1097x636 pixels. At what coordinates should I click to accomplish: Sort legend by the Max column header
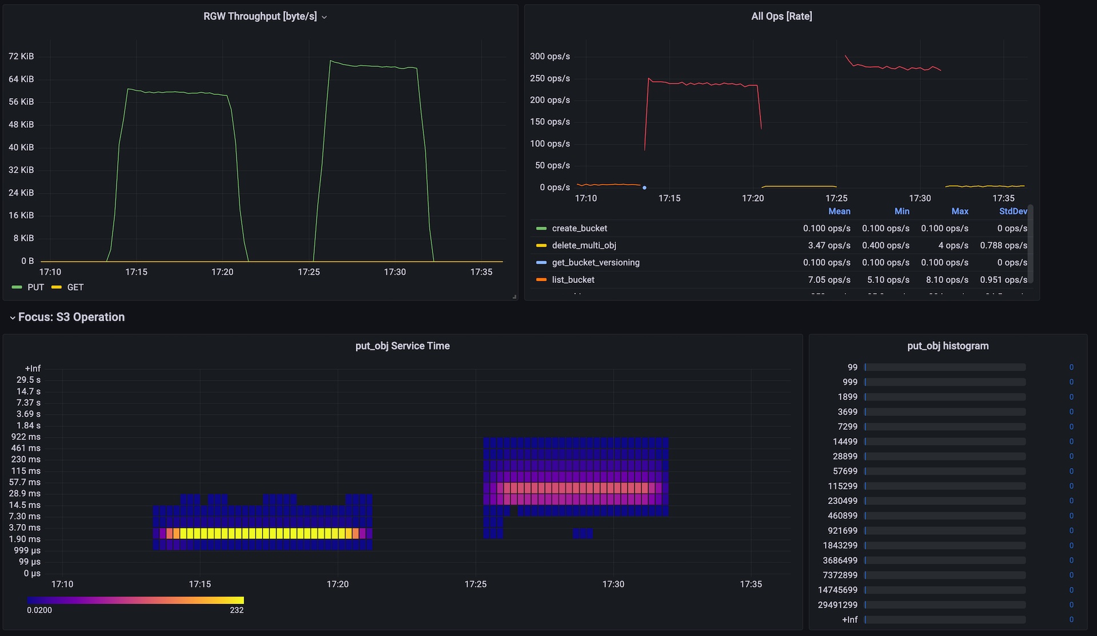959,211
